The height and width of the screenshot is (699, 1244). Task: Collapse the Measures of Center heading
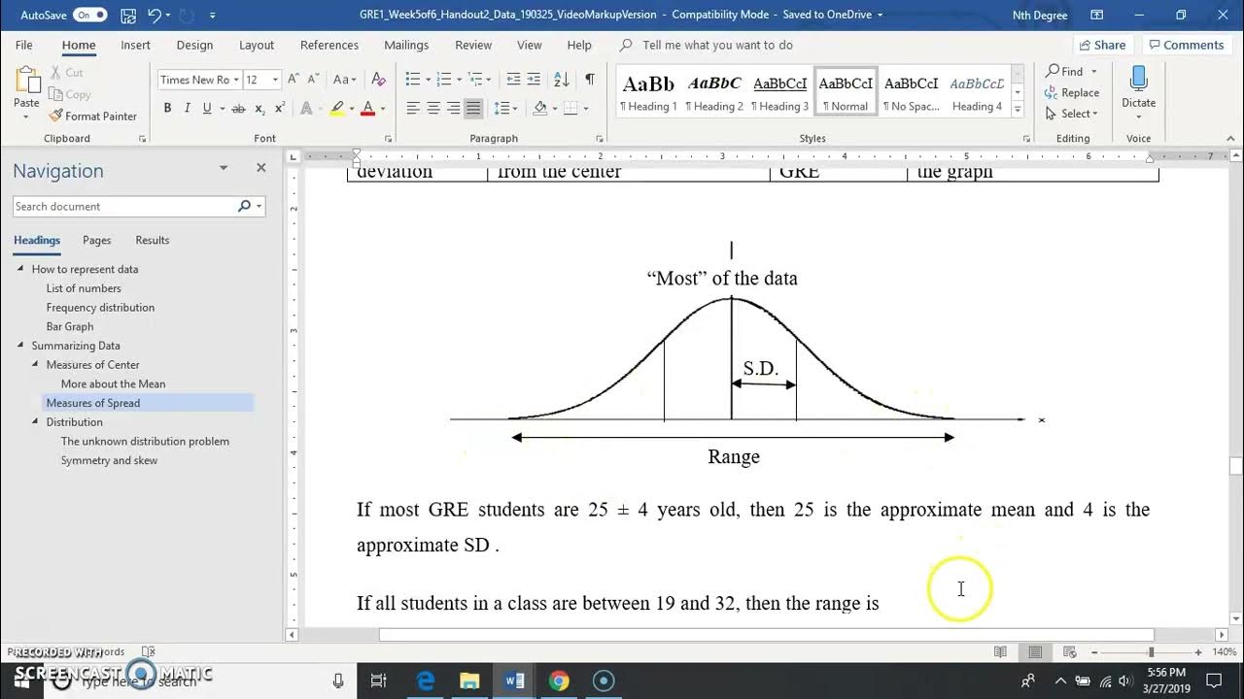click(36, 365)
